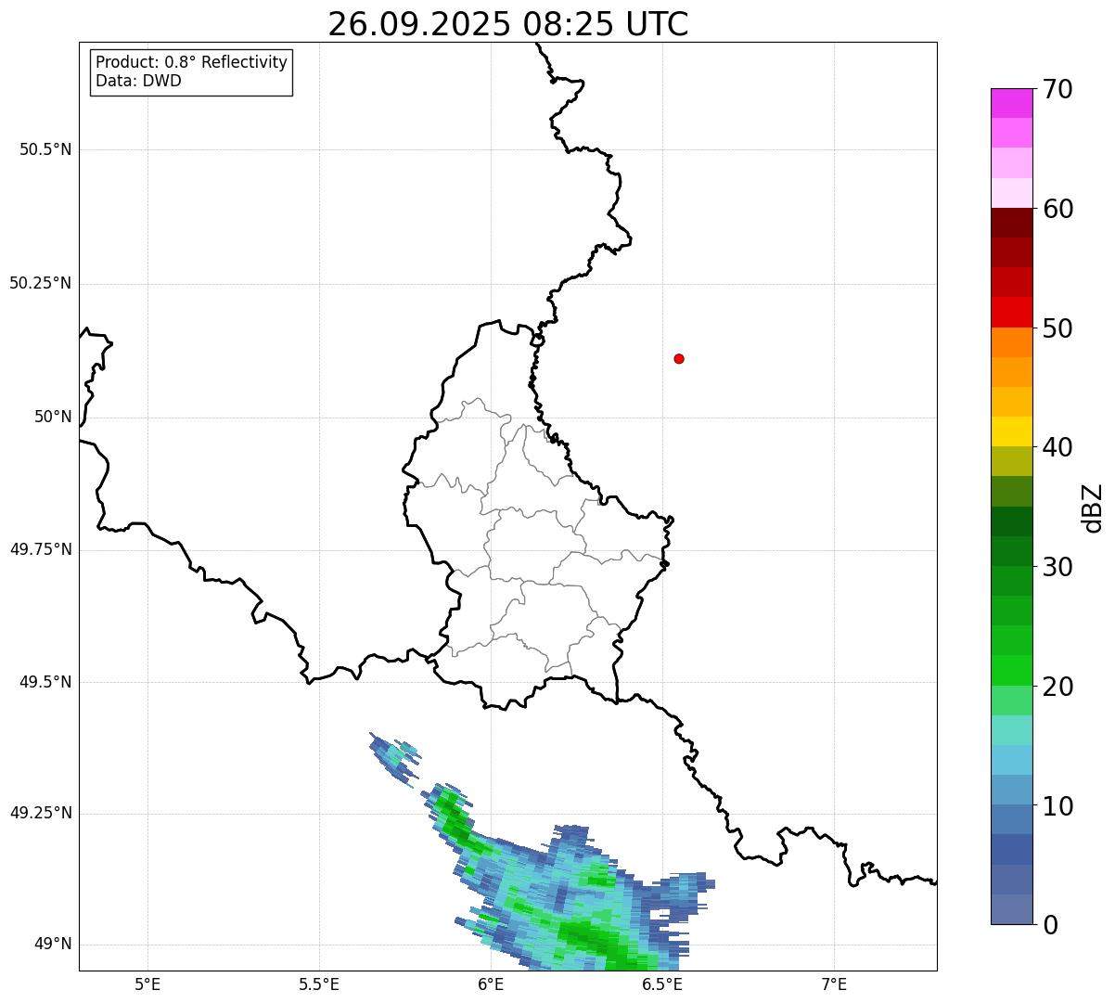Click the 49.25°N latitude label

point(41,813)
